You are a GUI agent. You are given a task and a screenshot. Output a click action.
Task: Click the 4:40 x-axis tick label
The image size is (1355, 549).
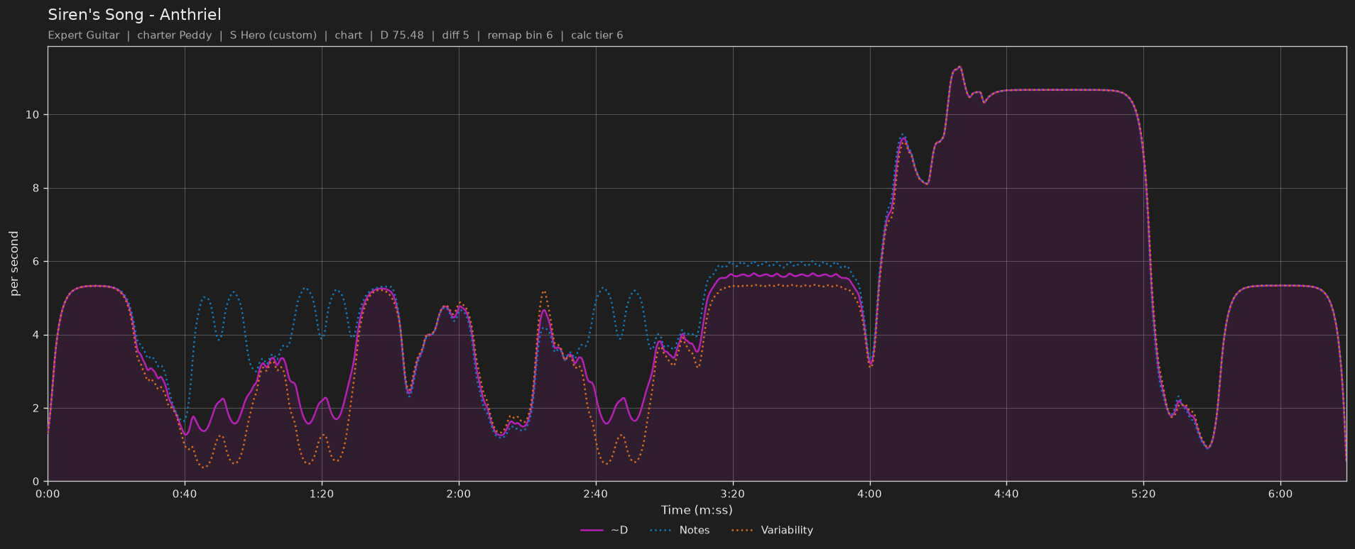1006,494
